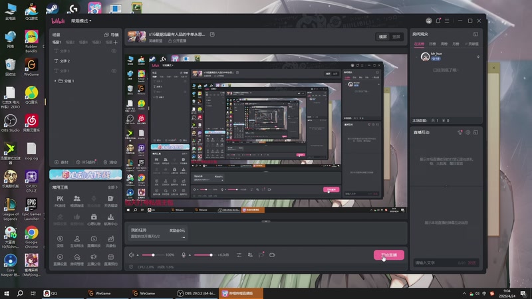The width and height of the screenshot is (532, 299).
Task: Click the Windows Start button
Action: pyautogui.click(x=7, y=293)
